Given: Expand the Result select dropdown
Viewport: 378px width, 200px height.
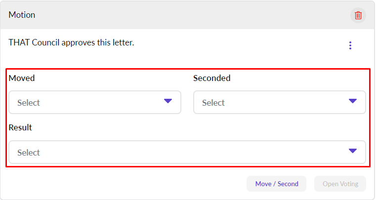Looking at the screenshot, I should click(x=187, y=152).
